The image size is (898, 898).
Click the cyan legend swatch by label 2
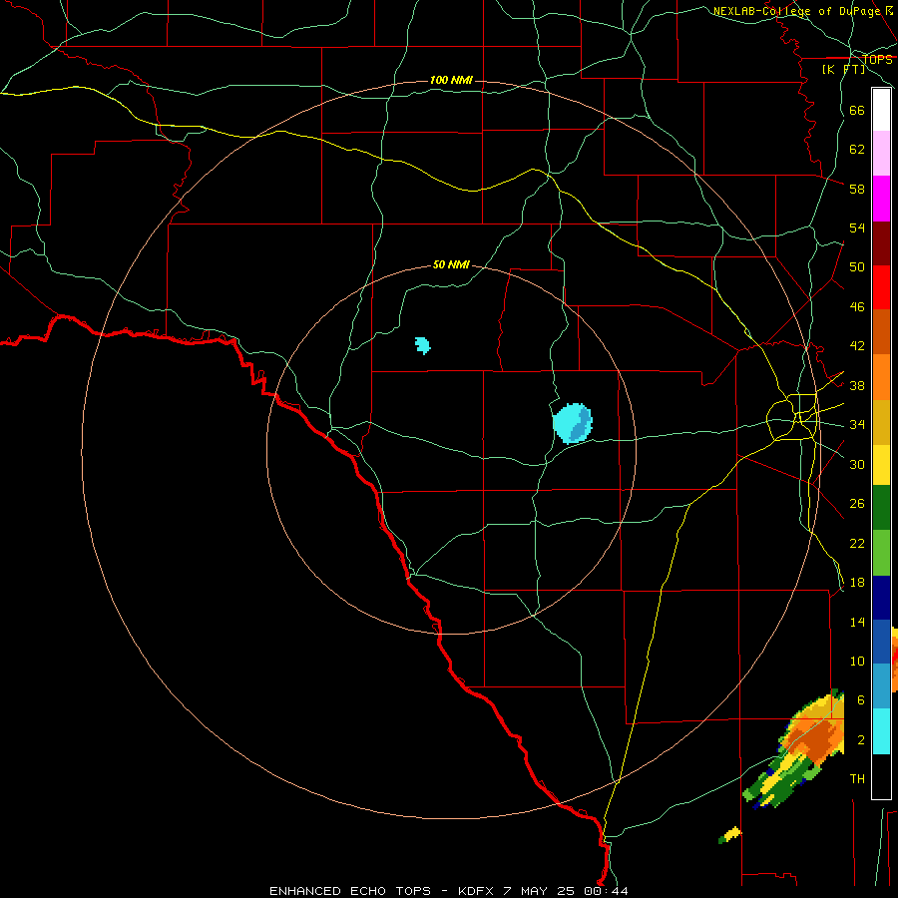[x=881, y=731]
